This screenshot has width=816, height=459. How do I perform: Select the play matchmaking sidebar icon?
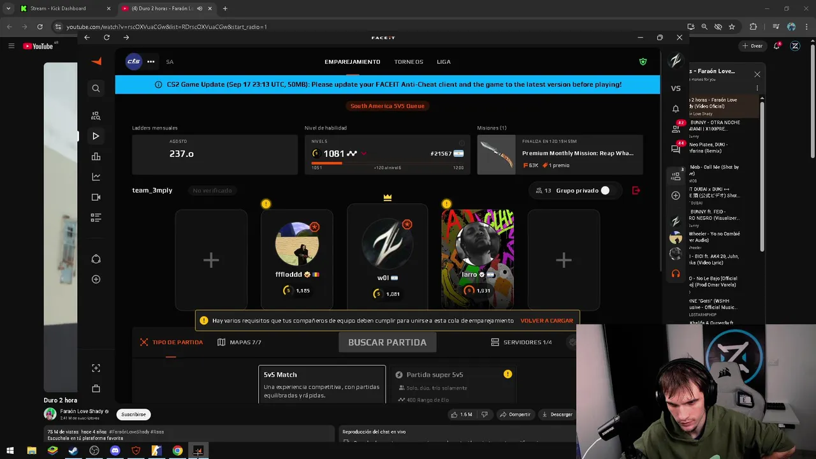(96, 136)
